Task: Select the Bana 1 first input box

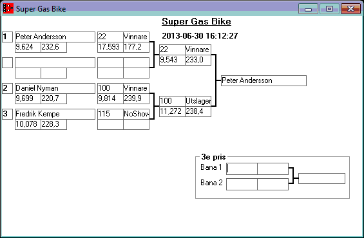Action: [242, 169]
